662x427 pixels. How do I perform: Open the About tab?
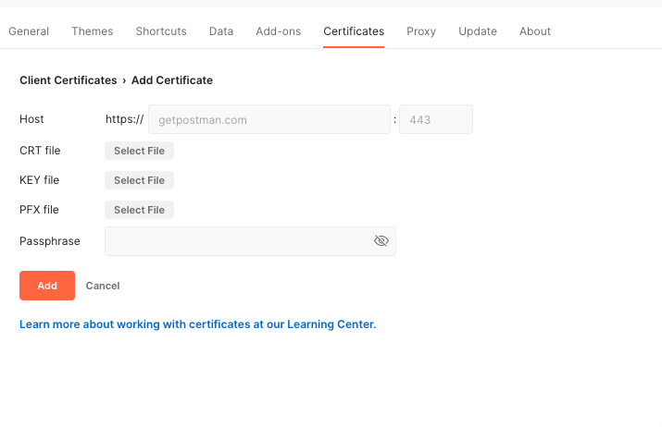(x=535, y=31)
